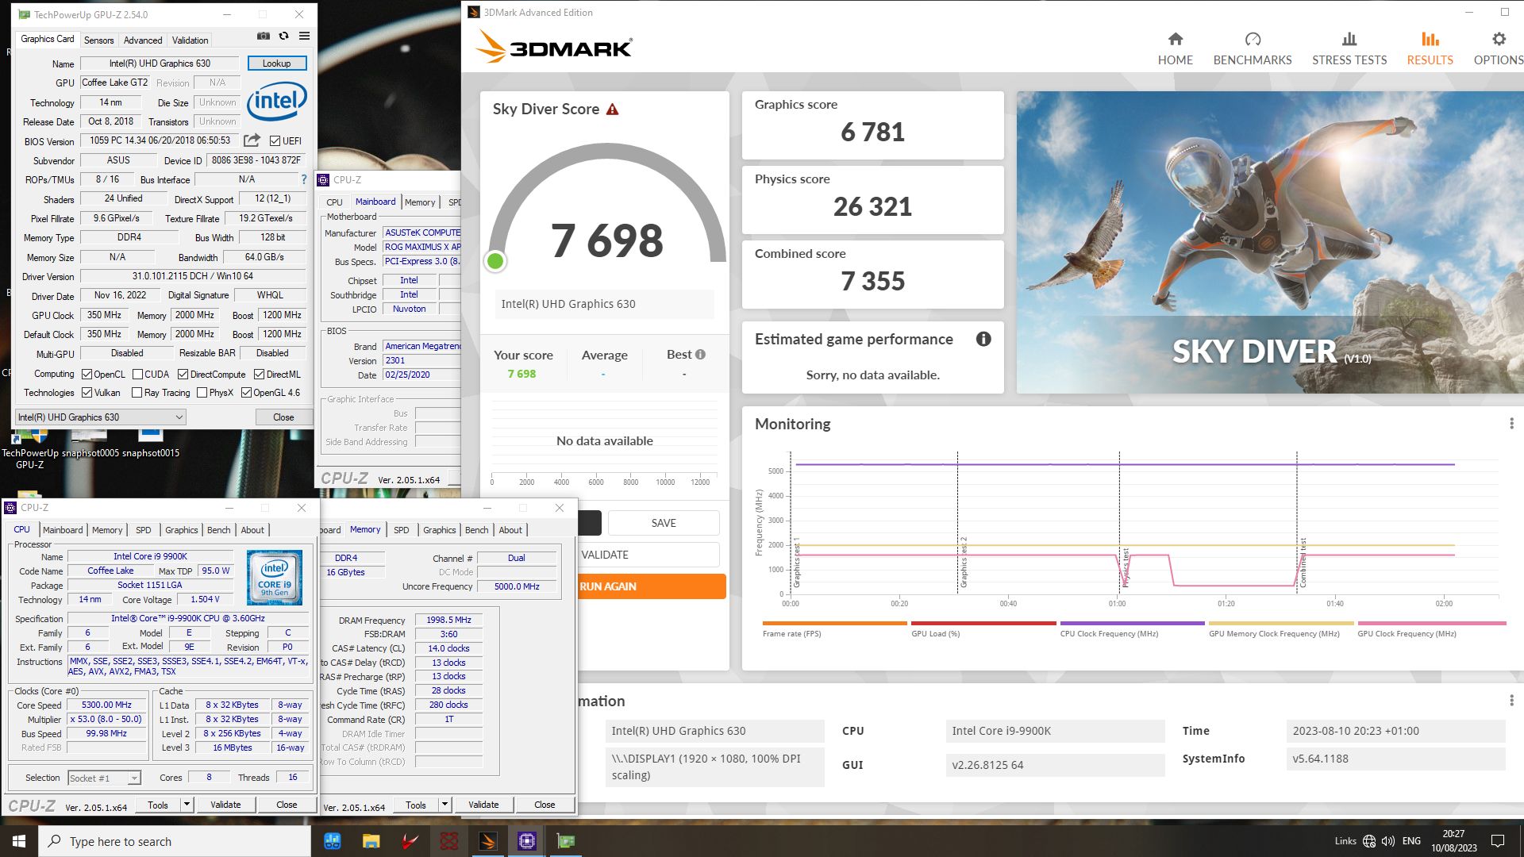Click network globe tray icon

point(1369,841)
